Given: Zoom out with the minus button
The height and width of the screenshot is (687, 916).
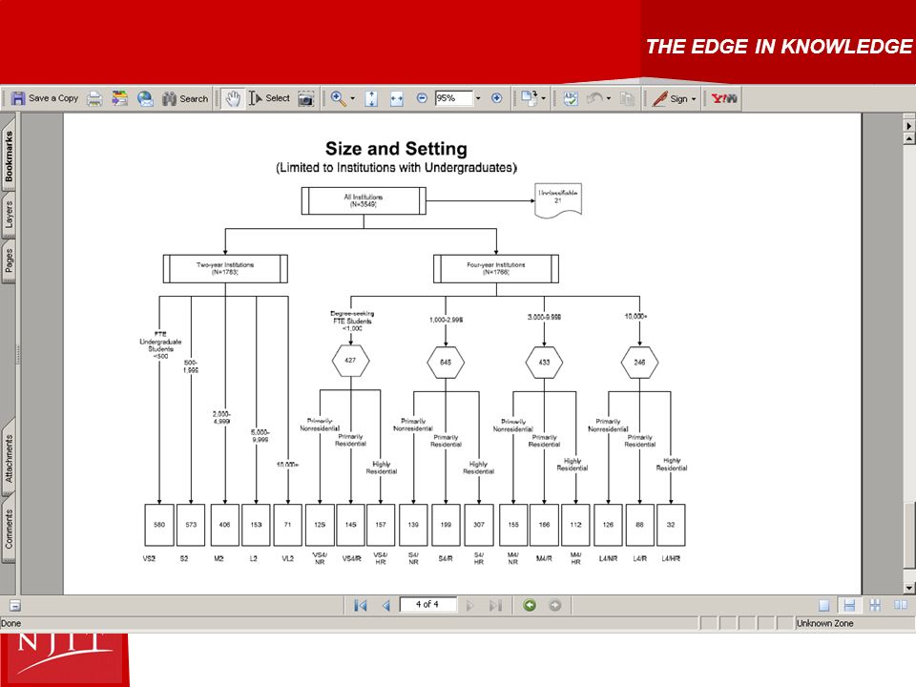Looking at the screenshot, I should coord(422,98).
